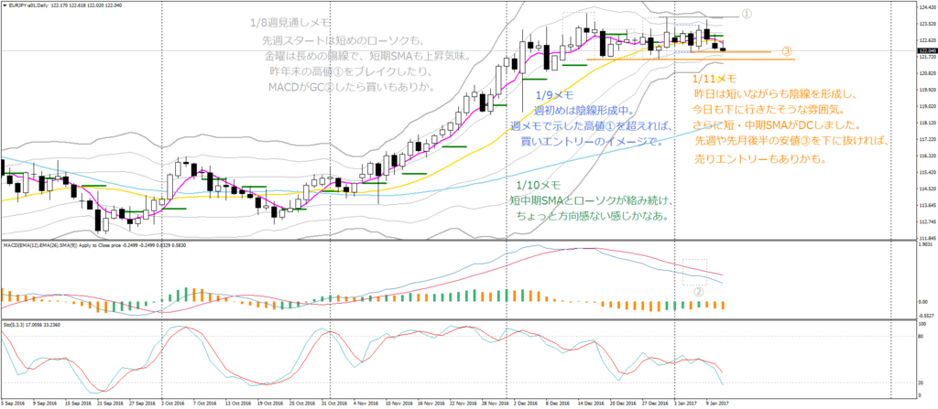Click the 115.420 price axis label

[926, 172]
